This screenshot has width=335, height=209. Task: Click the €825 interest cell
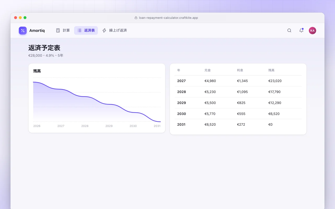tap(241, 103)
